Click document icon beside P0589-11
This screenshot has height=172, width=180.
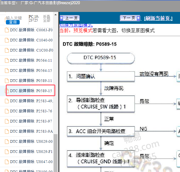[7, 81]
